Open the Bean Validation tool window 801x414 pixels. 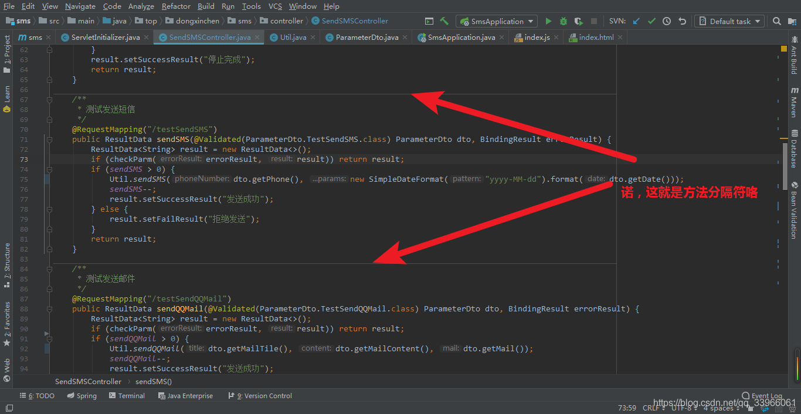click(795, 209)
